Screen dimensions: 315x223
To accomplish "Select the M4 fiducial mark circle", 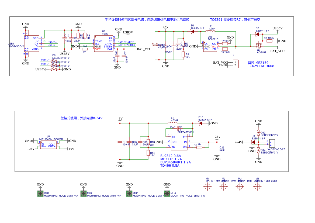I will coord(257,186).
